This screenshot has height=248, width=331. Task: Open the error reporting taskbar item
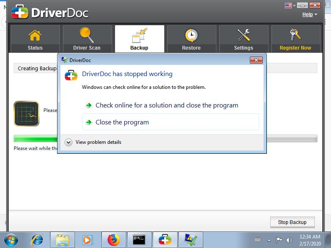(x=191, y=240)
